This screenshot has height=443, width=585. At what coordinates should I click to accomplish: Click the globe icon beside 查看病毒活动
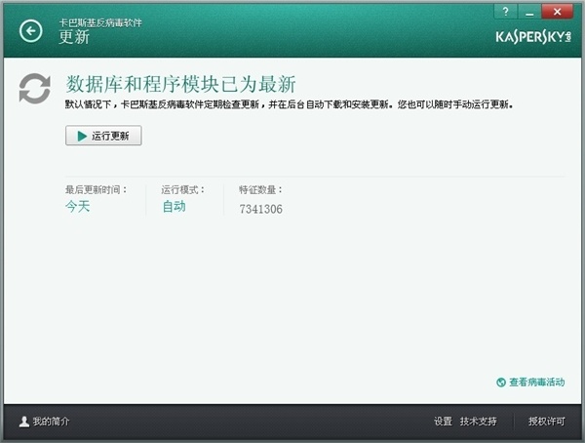click(x=500, y=383)
